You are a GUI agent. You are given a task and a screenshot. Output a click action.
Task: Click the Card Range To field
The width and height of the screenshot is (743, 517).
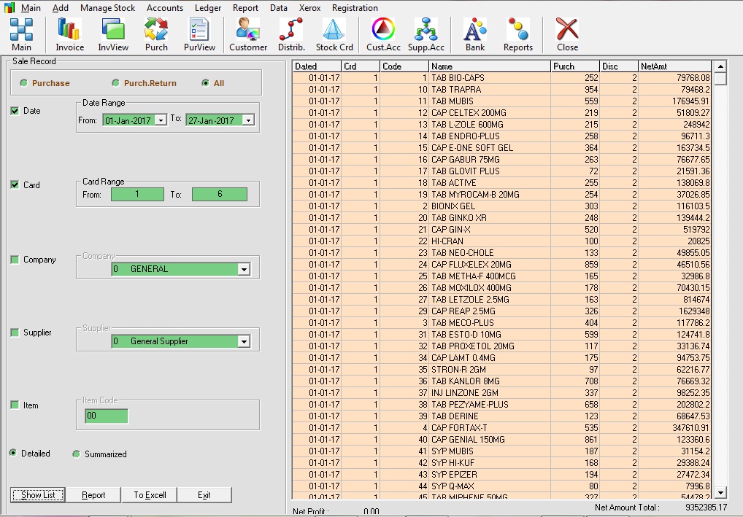(x=220, y=194)
